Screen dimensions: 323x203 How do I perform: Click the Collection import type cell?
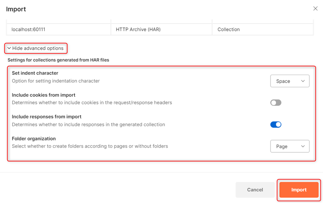(229, 29)
